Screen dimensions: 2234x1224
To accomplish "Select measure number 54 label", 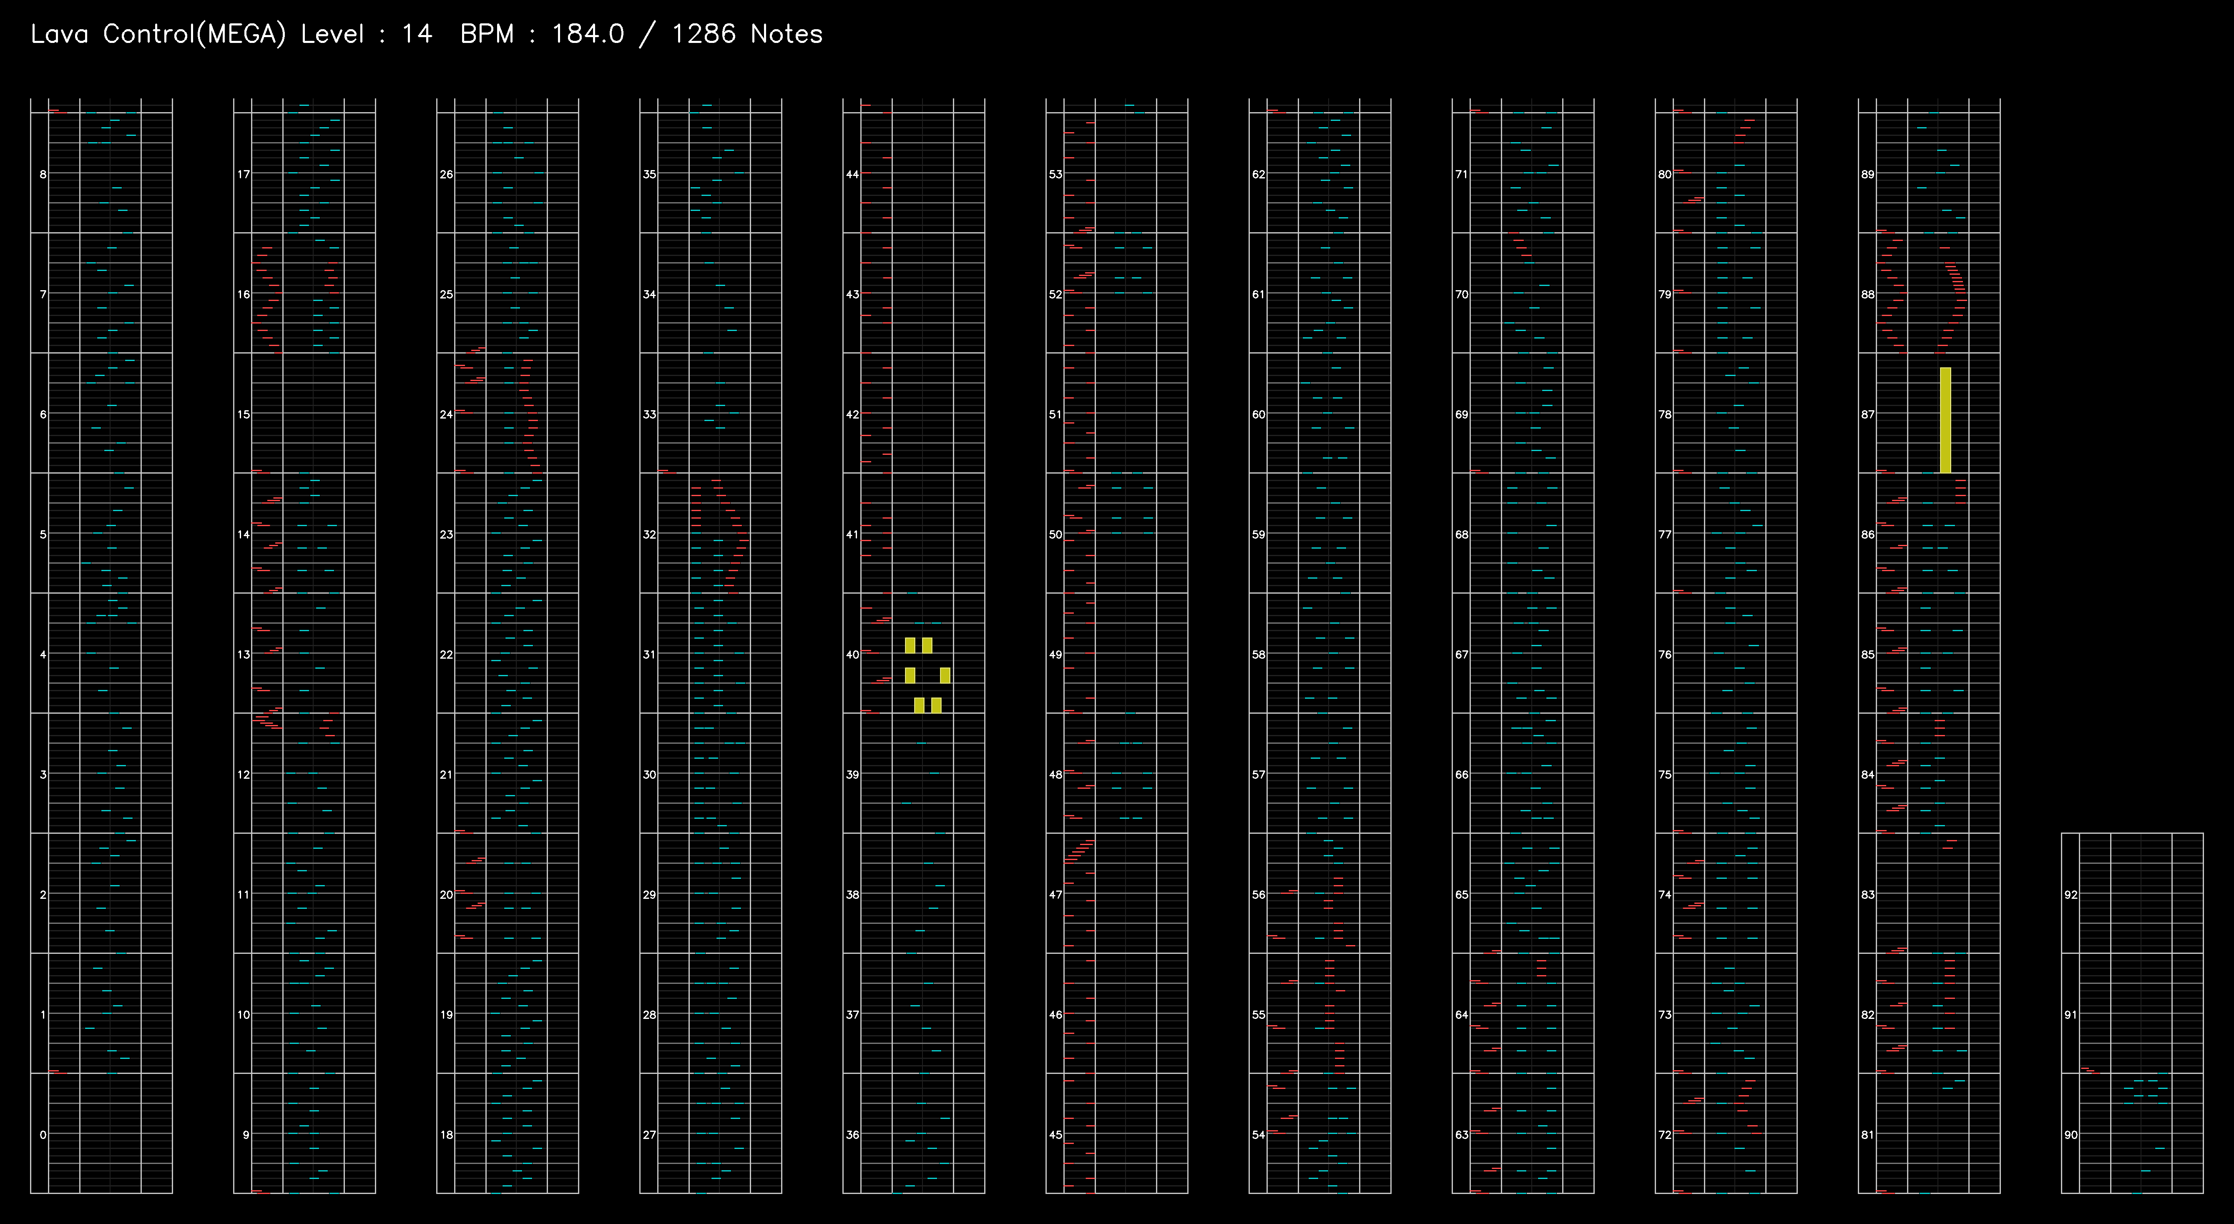I will click(x=1258, y=1135).
